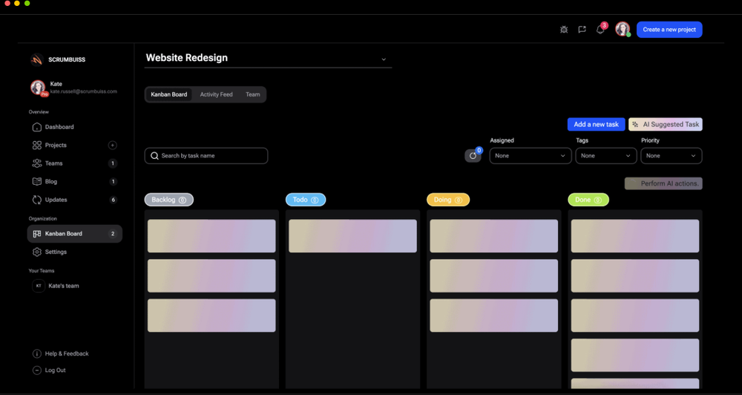Click the Kanban Board count badge 2
Image resolution: width=742 pixels, height=395 pixels.
point(113,233)
